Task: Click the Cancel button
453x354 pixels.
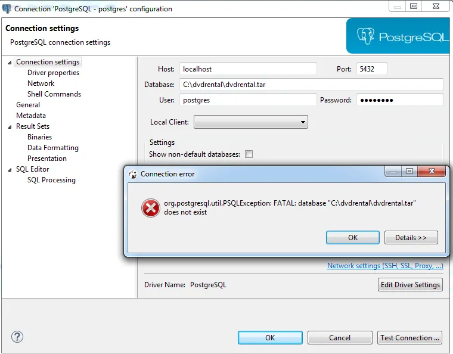Action: pyautogui.click(x=340, y=337)
